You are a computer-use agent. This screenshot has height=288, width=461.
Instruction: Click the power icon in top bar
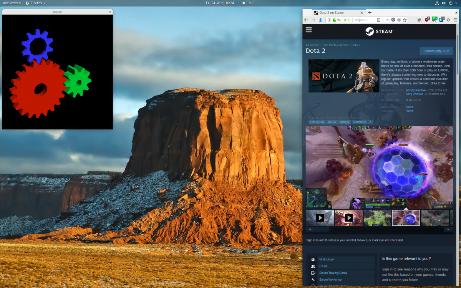[x=451, y=3]
